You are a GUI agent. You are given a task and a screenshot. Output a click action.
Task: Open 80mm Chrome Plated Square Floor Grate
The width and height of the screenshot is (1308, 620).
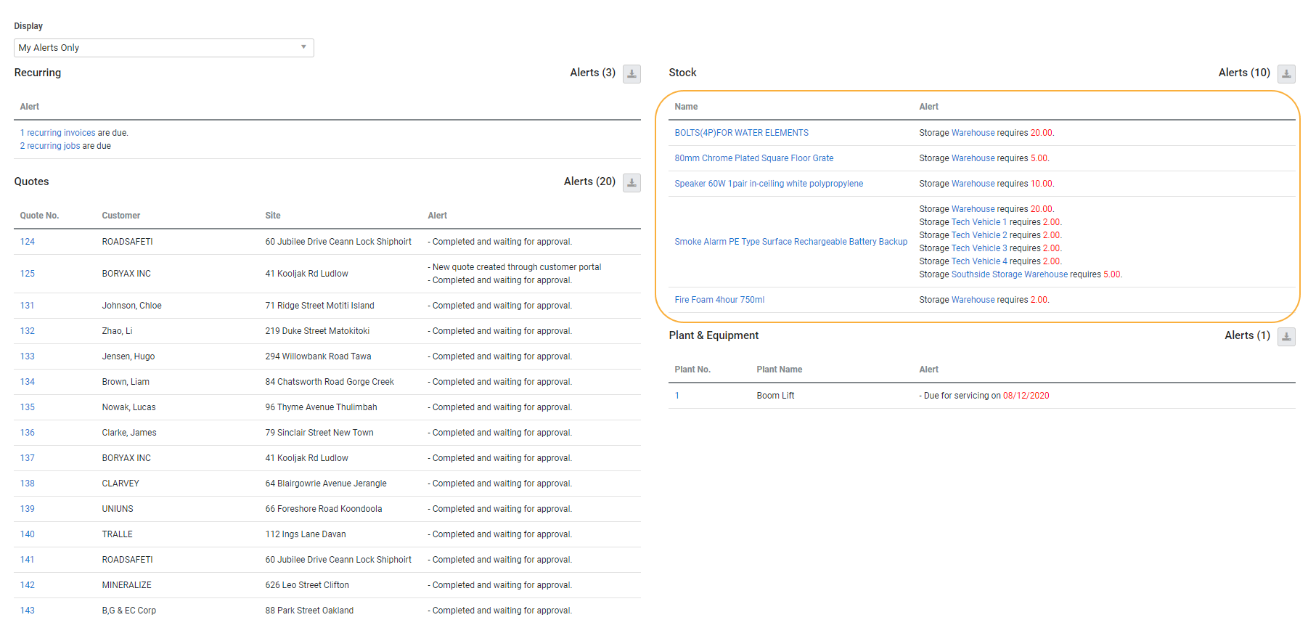(x=753, y=158)
